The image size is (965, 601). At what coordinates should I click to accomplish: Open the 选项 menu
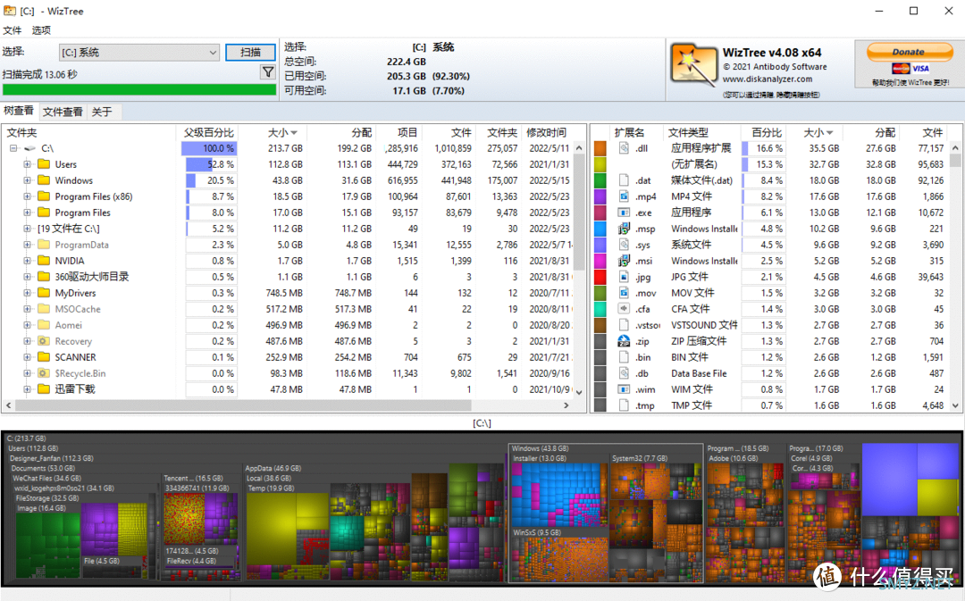coord(41,30)
